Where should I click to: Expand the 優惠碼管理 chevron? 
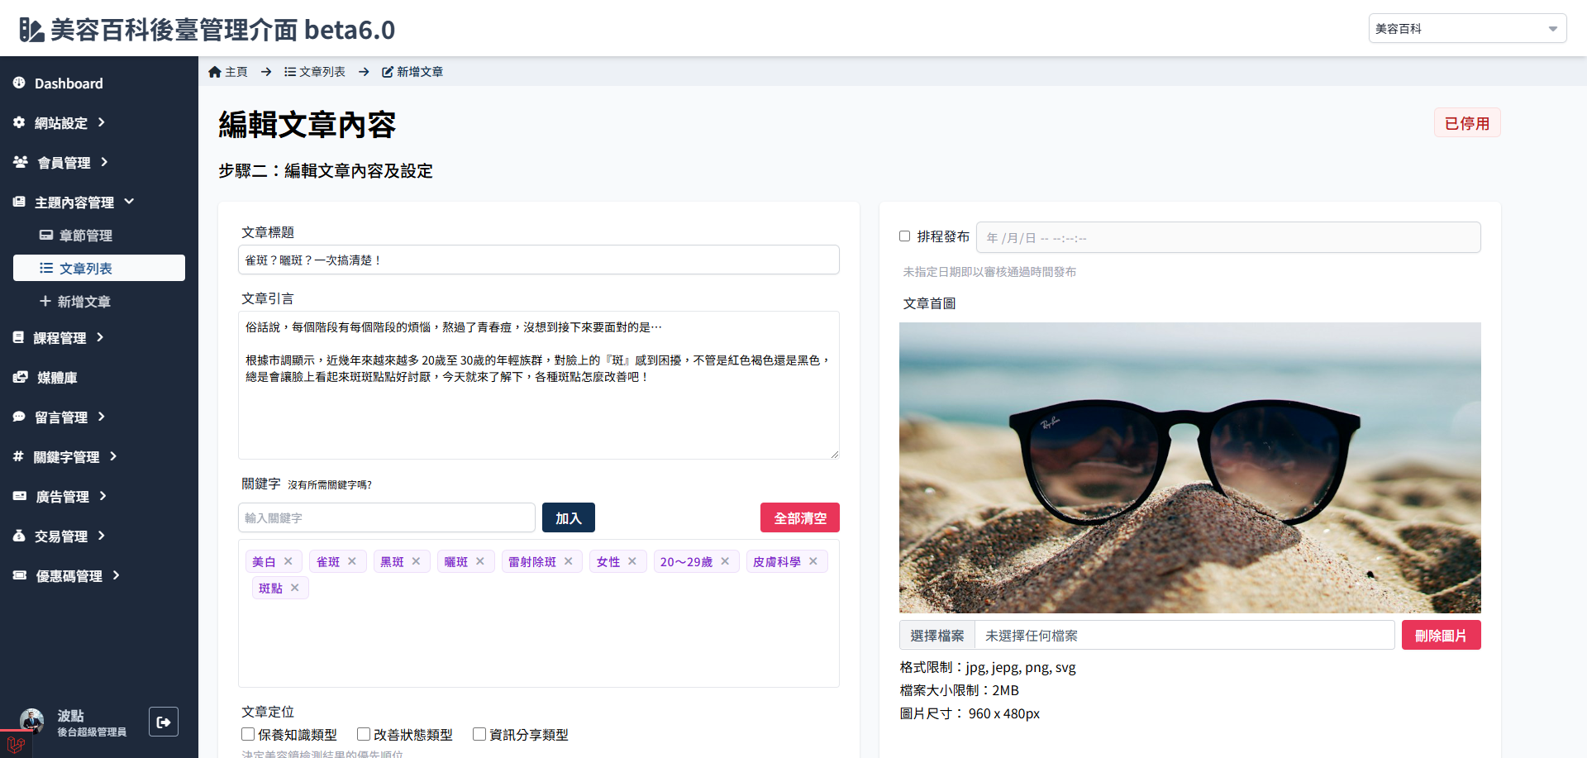[x=116, y=575]
